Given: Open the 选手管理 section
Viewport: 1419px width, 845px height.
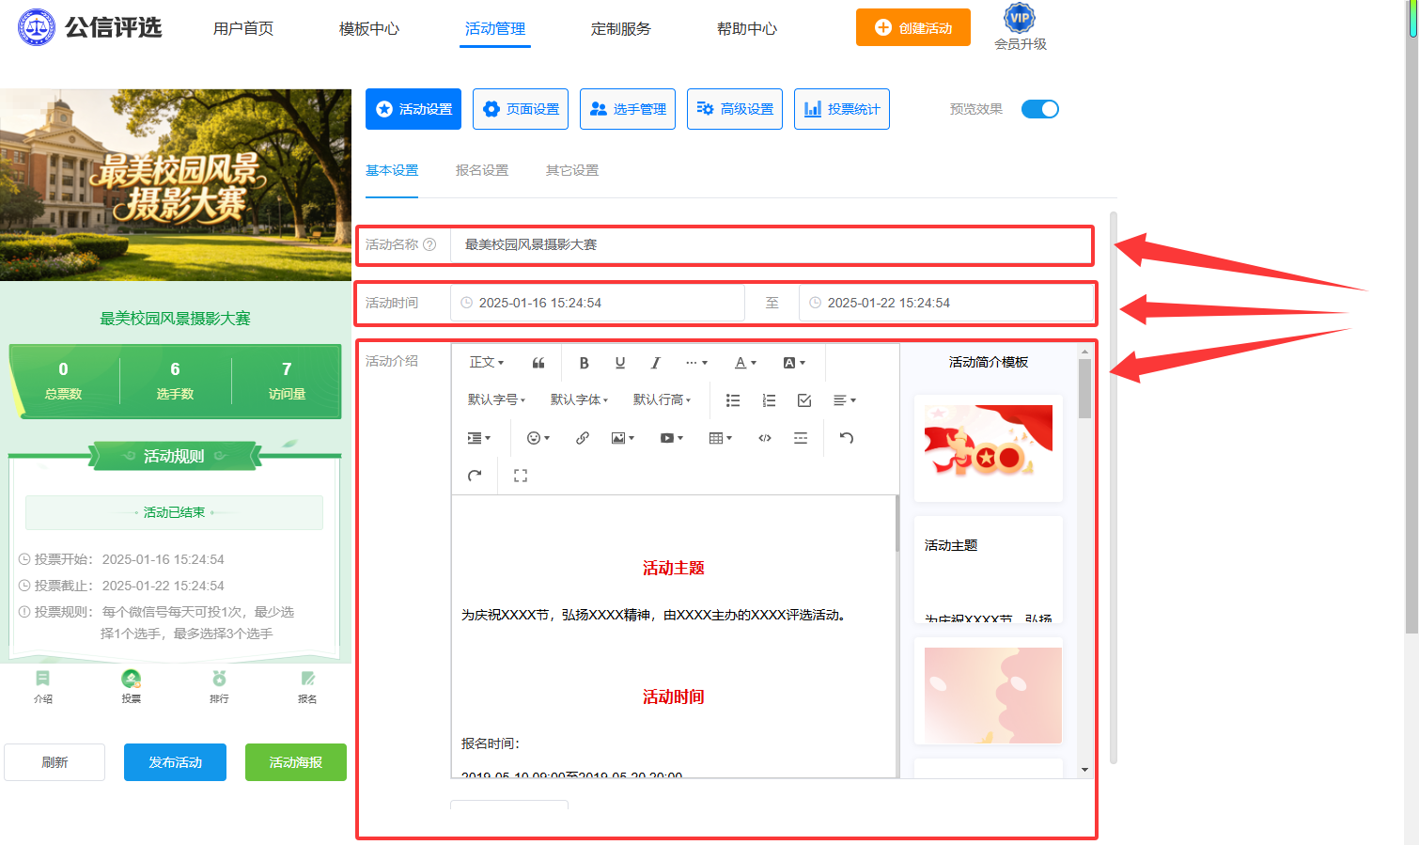Looking at the screenshot, I should click(628, 109).
